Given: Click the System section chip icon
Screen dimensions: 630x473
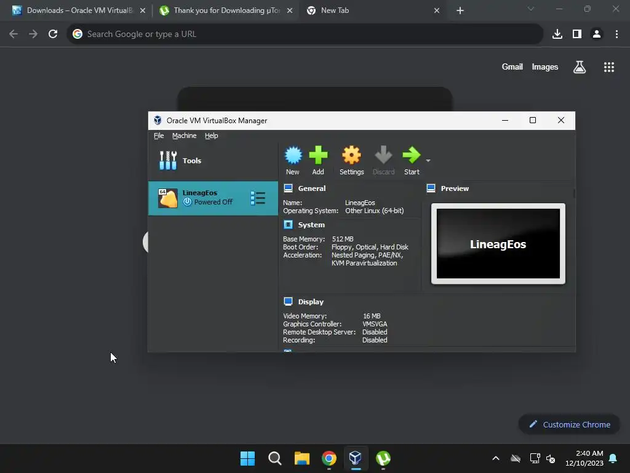Looking at the screenshot, I should (x=288, y=224).
